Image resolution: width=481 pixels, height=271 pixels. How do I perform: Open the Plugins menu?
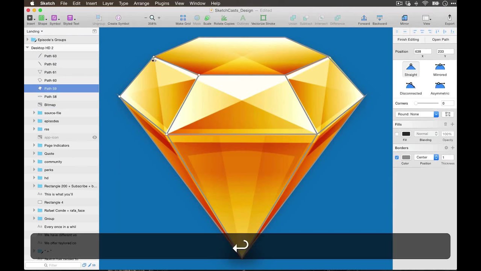coord(162,3)
